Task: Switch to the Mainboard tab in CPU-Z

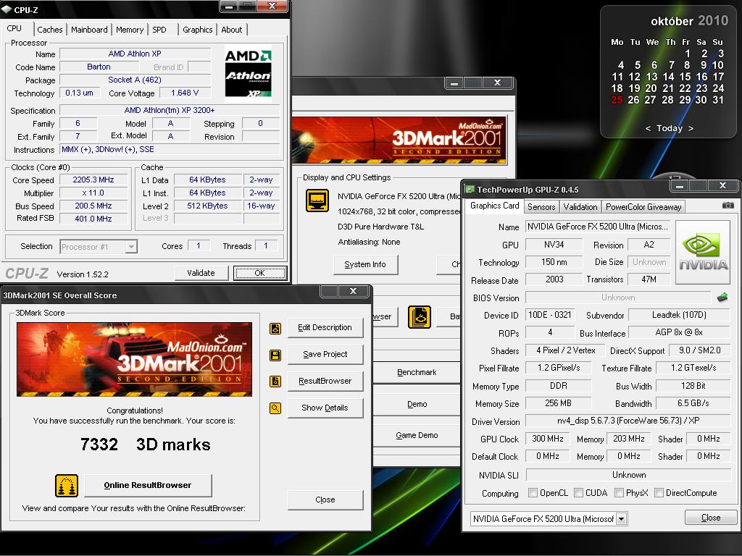Action: [89, 29]
